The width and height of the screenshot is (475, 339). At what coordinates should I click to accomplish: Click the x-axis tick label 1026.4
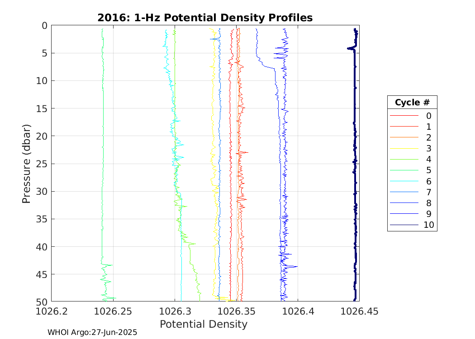point(298,311)
